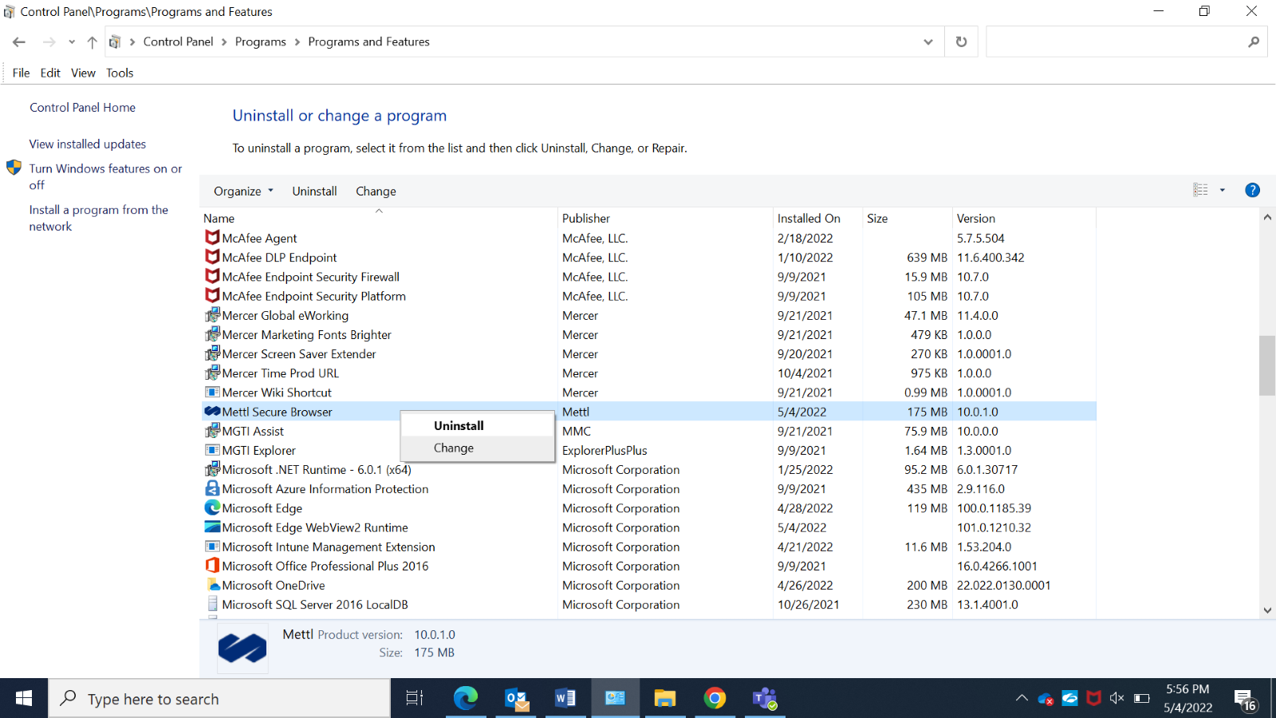Sort by the Size column header
The height and width of the screenshot is (718, 1276).
coord(908,218)
